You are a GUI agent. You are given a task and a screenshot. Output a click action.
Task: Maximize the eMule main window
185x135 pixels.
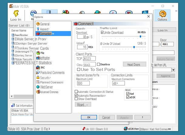pyautogui.click(x=163, y=6)
